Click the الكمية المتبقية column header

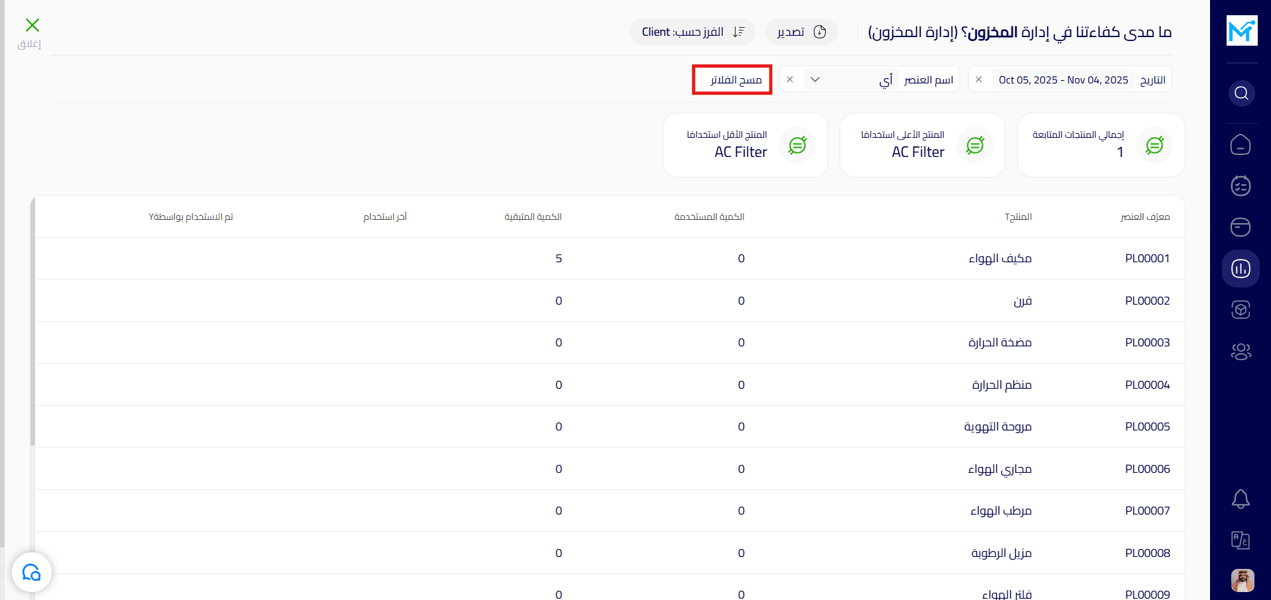pos(533,217)
